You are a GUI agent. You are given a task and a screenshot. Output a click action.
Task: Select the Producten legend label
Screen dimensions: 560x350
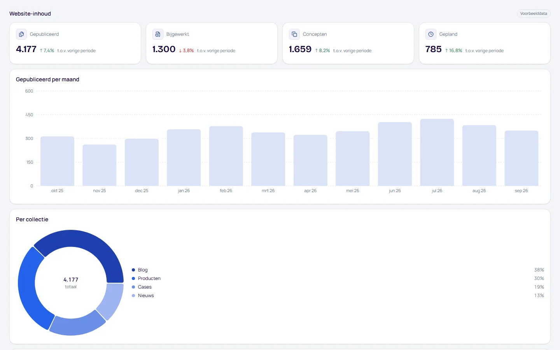(149, 278)
